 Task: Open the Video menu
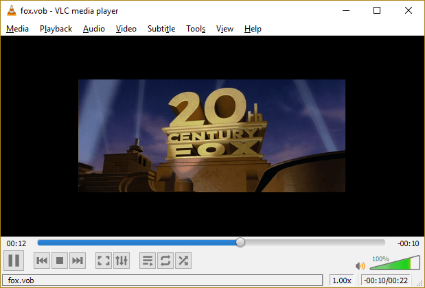[x=126, y=29]
